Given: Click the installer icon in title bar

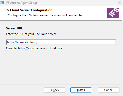Looking at the screenshot, I should click(2, 3).
